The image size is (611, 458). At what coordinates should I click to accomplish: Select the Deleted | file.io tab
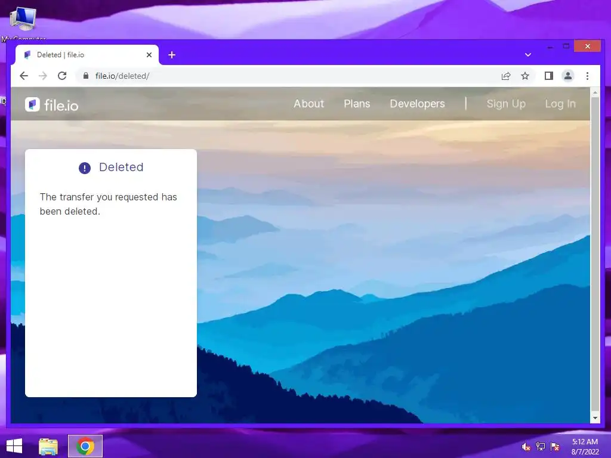point(87,55)
